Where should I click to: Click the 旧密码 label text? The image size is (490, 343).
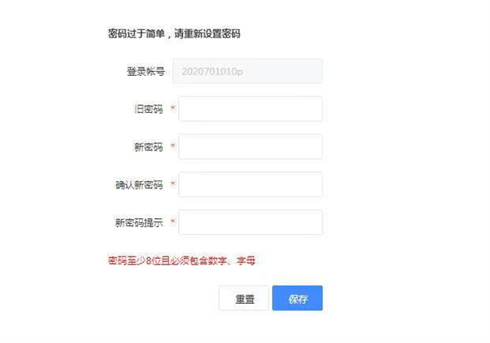click(x=149, y=109)
